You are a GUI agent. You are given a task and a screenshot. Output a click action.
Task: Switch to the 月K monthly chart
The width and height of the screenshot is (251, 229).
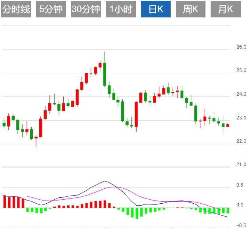click(226, 9)
